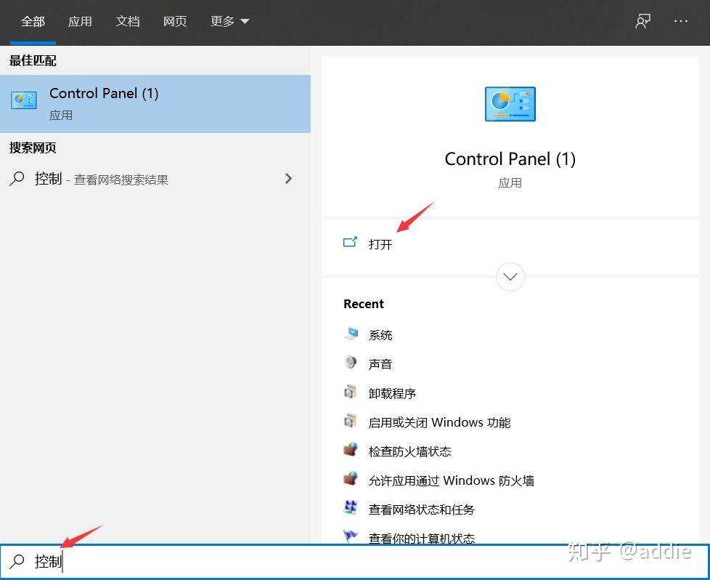
Task: Click the 系统 icon in Recent list
Action: [351, 334]
